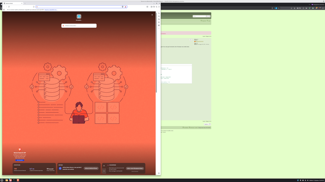Screen dimensions: 325x182
Task: Open Brave Talk in the sidebar
Action: (x=159, y=16)
